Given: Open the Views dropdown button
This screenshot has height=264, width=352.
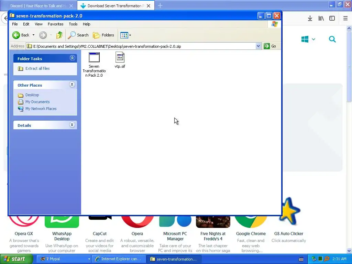Looking at the screenshot, I should coord(125,35).
